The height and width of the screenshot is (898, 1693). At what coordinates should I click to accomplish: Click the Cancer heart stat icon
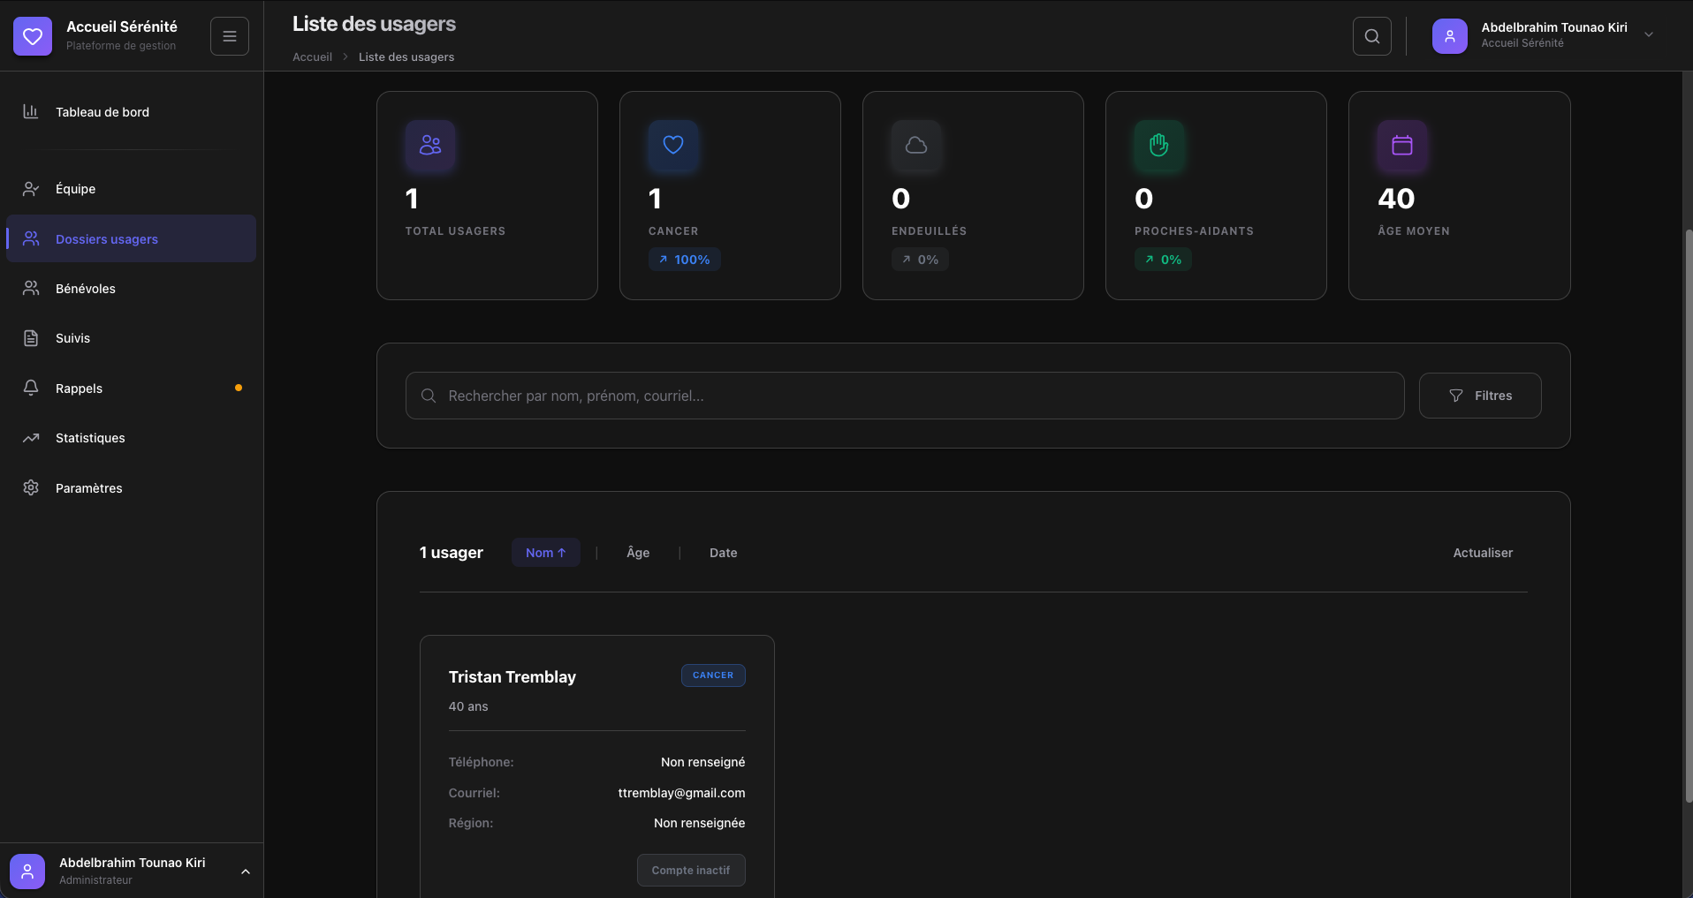click(x=673, y=145)
